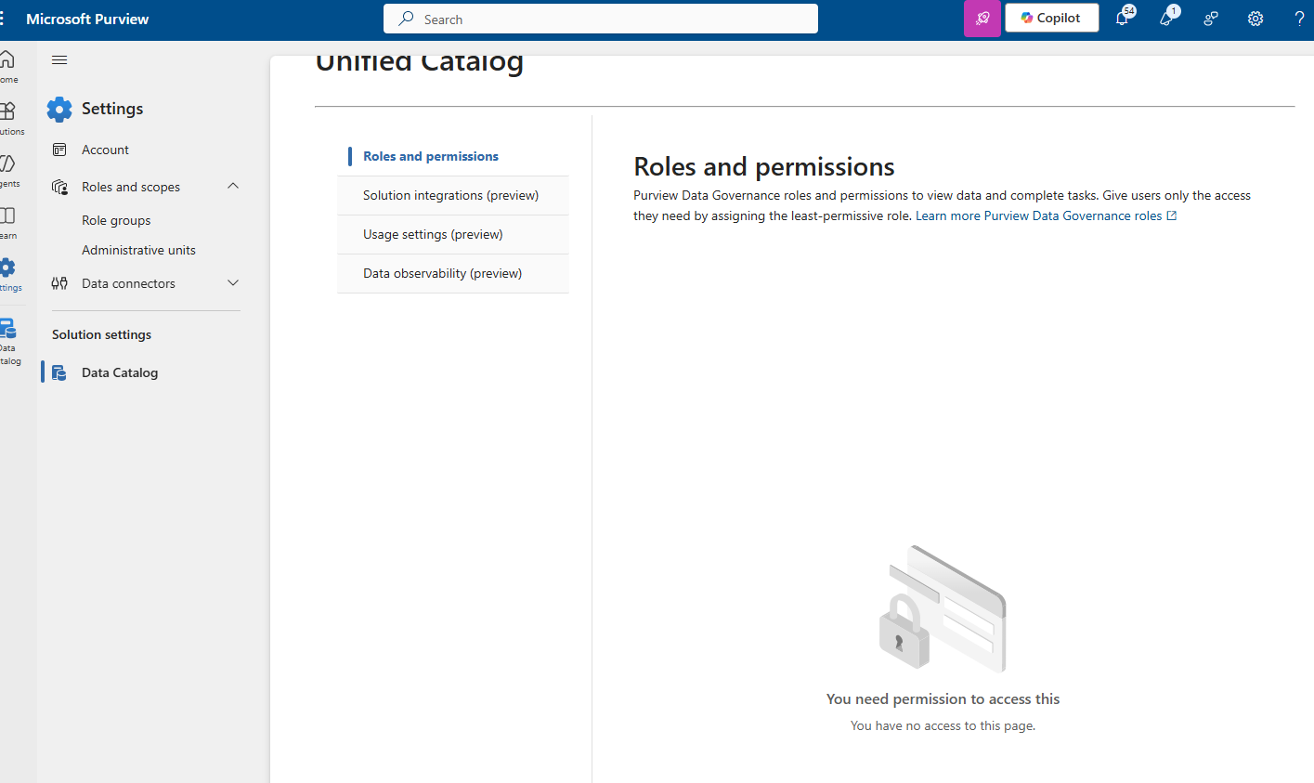This screenshot has width=1314, height=783.
Task: Focus the Search input field
Action: tap(601, 19)
